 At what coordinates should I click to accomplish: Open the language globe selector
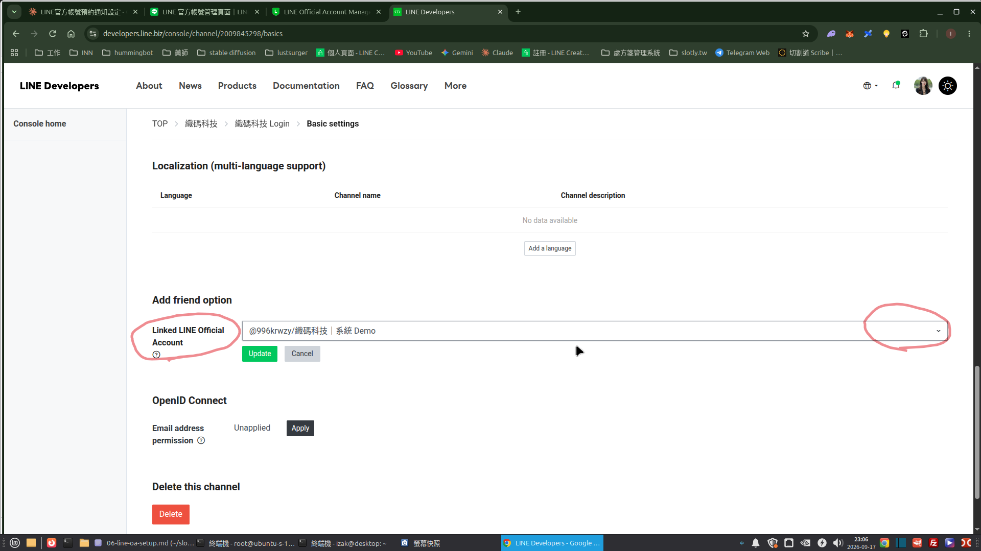coord(870,86)
